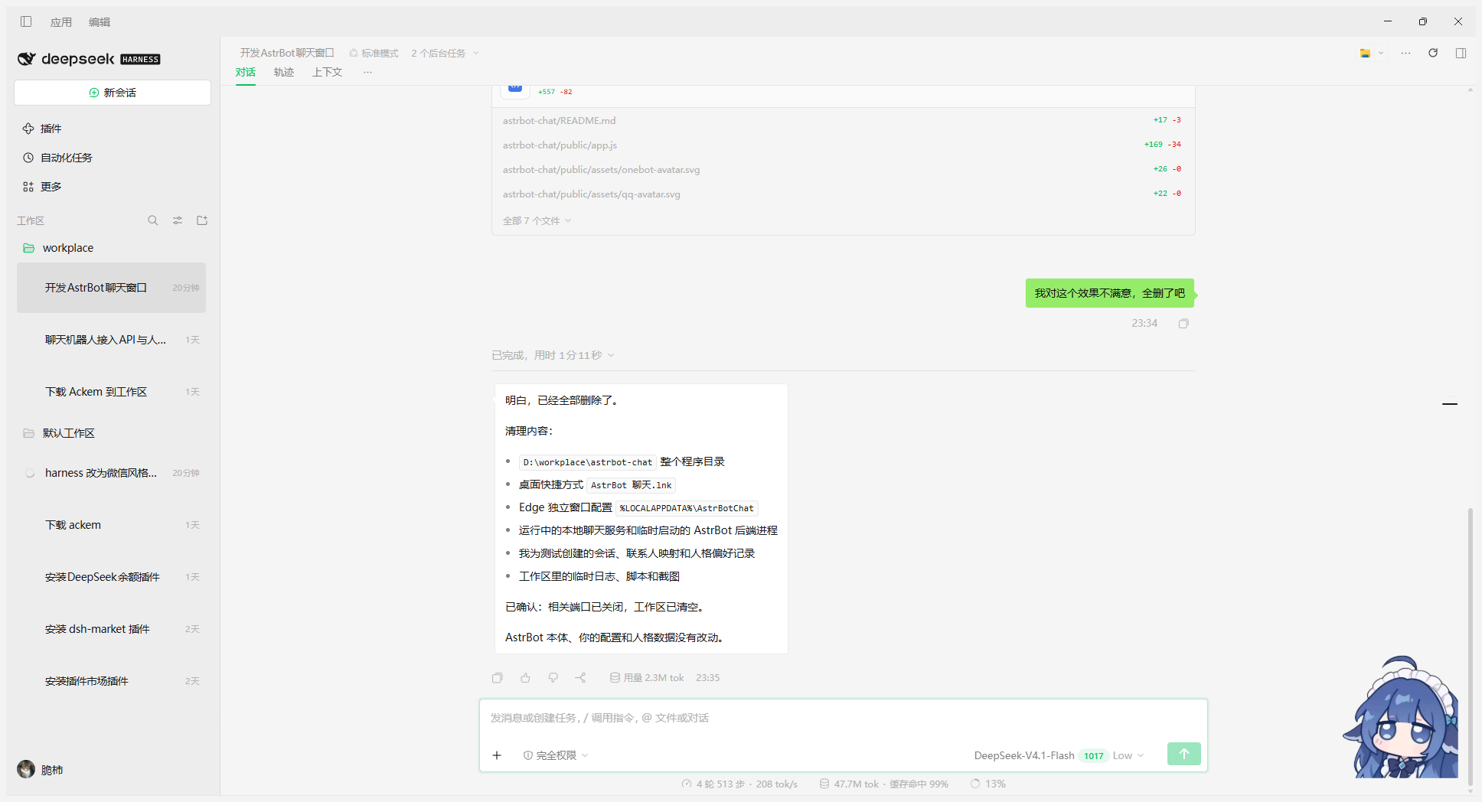Open the DeepSeek-V4.1-Flash model selector
This screenshot has height=802, width=1482.
[x=1059, y=755]
